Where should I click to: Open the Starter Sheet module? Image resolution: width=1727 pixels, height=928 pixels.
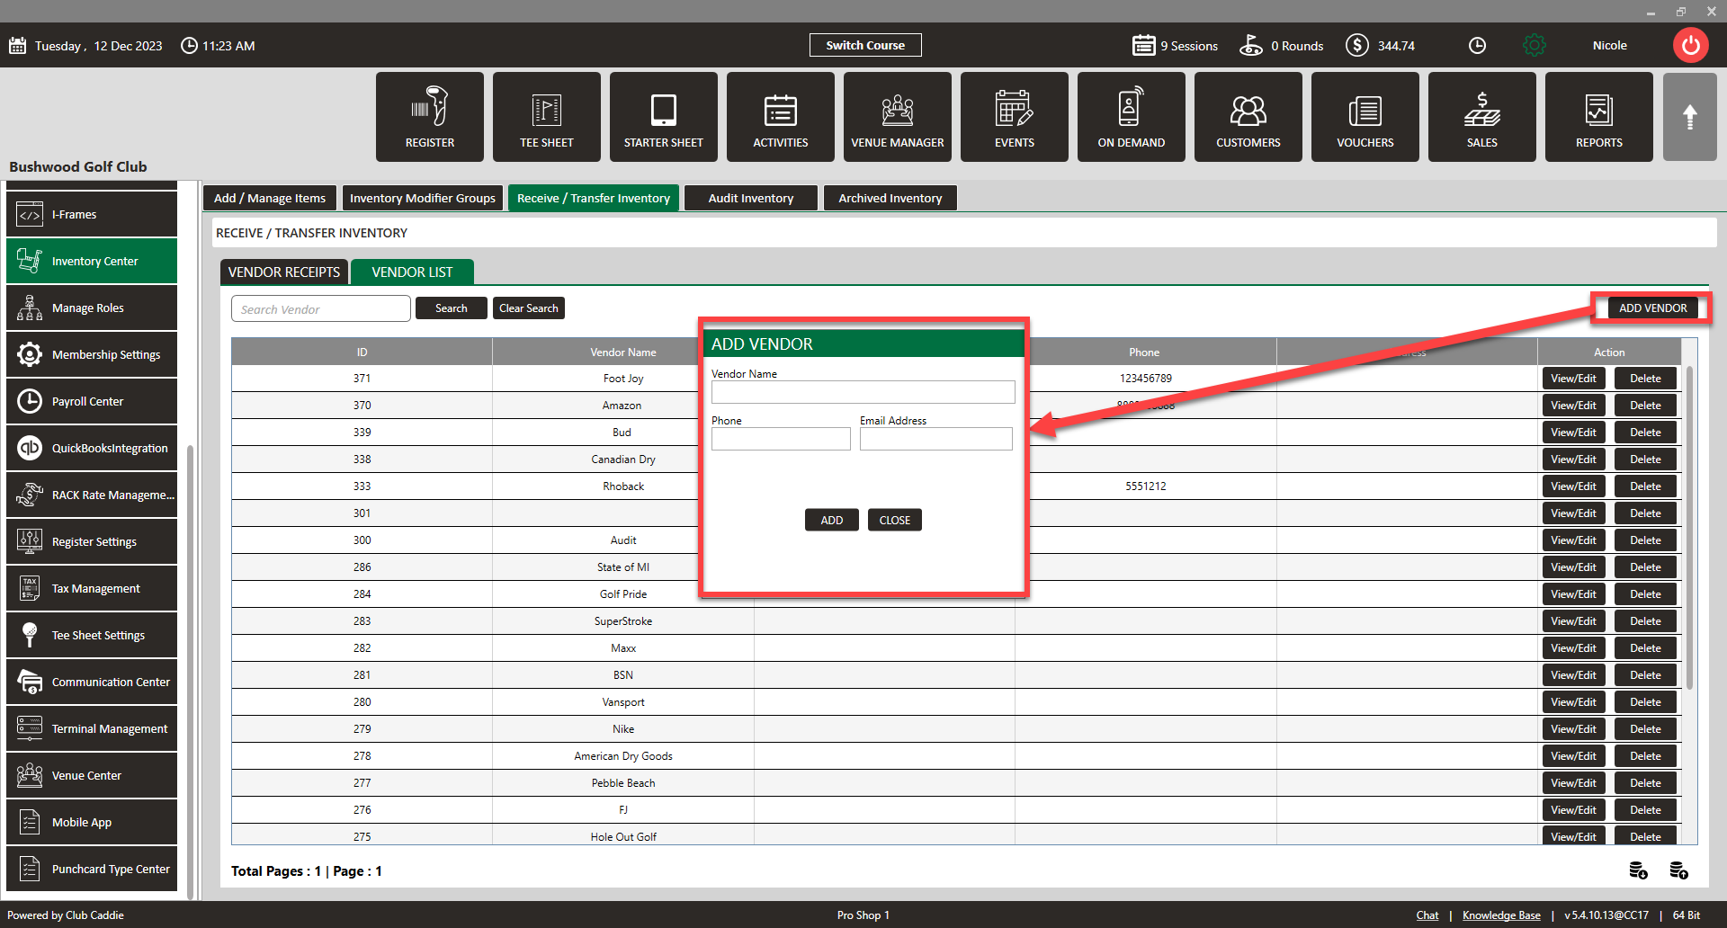click(664, 117)
